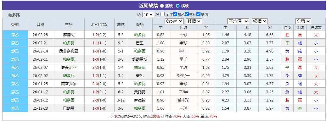
Task: Click 凯勒雷斯 away team link
Action: [139, 59]
